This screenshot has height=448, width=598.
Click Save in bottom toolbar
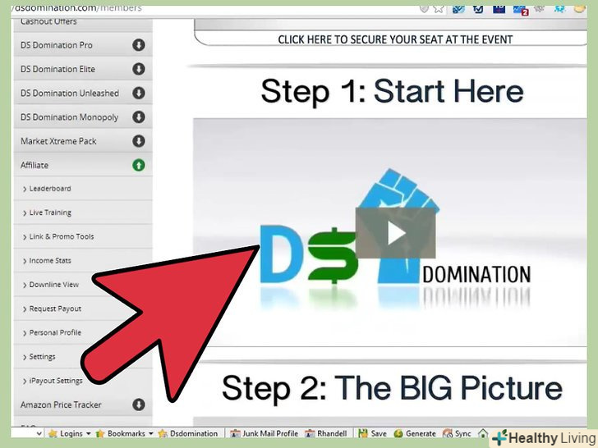373,433
